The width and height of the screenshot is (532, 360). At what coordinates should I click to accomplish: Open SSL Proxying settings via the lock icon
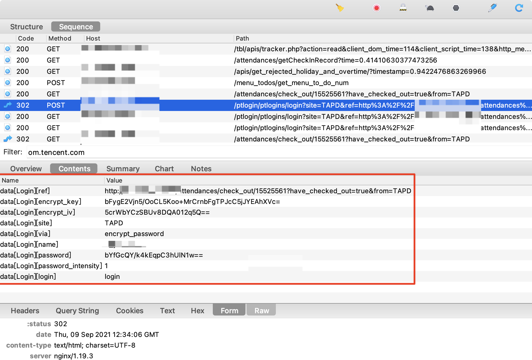click(403, 8)
